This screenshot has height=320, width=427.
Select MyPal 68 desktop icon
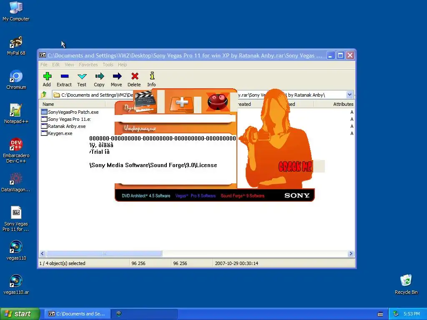tap(16, 45)
